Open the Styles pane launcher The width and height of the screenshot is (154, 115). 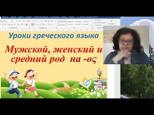point(92,28)
